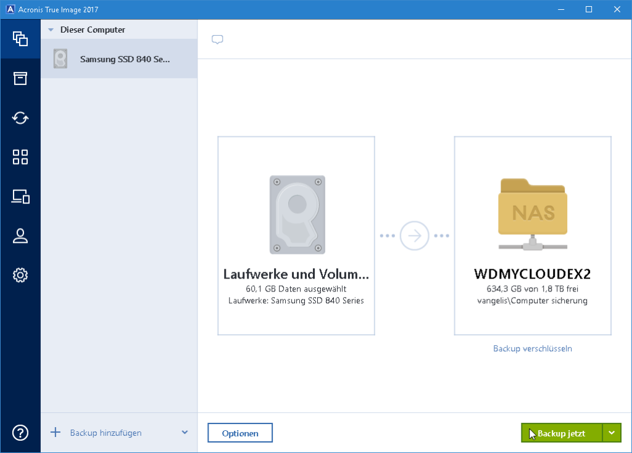Open the Archive section
This screenshot has height=453, width=632.
pos(20,78)
